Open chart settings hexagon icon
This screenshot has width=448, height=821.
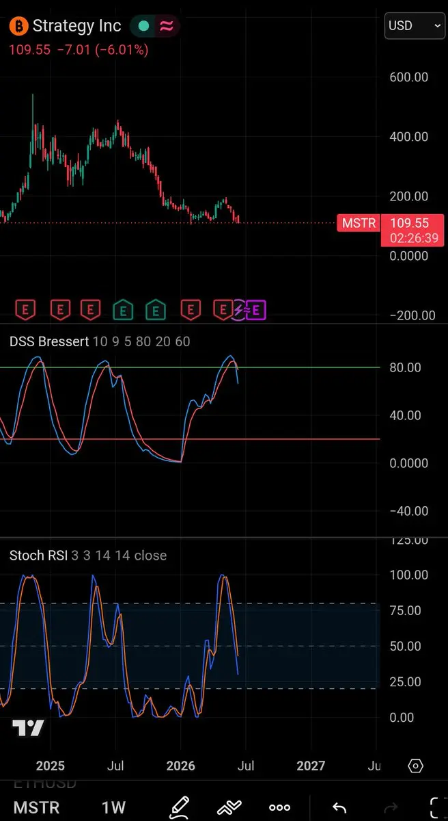[x=417, y=766]
